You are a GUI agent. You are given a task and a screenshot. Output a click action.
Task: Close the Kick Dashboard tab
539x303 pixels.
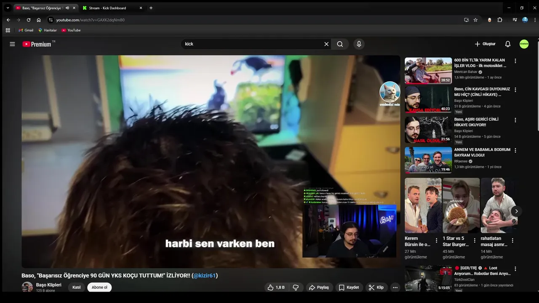pos(141,8)
